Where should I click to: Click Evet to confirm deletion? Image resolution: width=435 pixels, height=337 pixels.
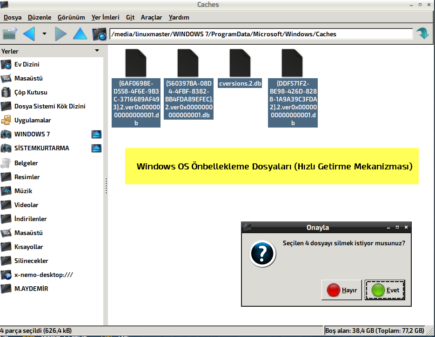pos(385,290)
